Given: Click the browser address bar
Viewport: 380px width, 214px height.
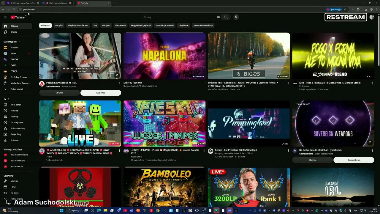Looking at the screenshot, I should 172,9.
